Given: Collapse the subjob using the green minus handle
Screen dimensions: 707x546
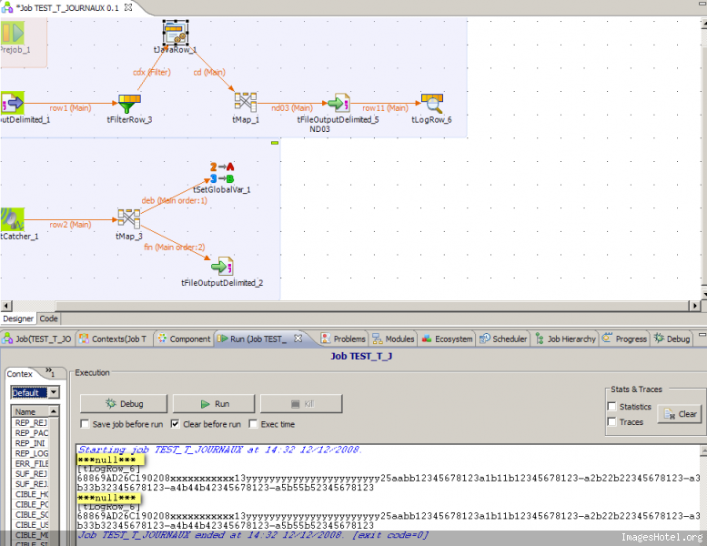Looking at the screenshot, I should pos(274,143).
